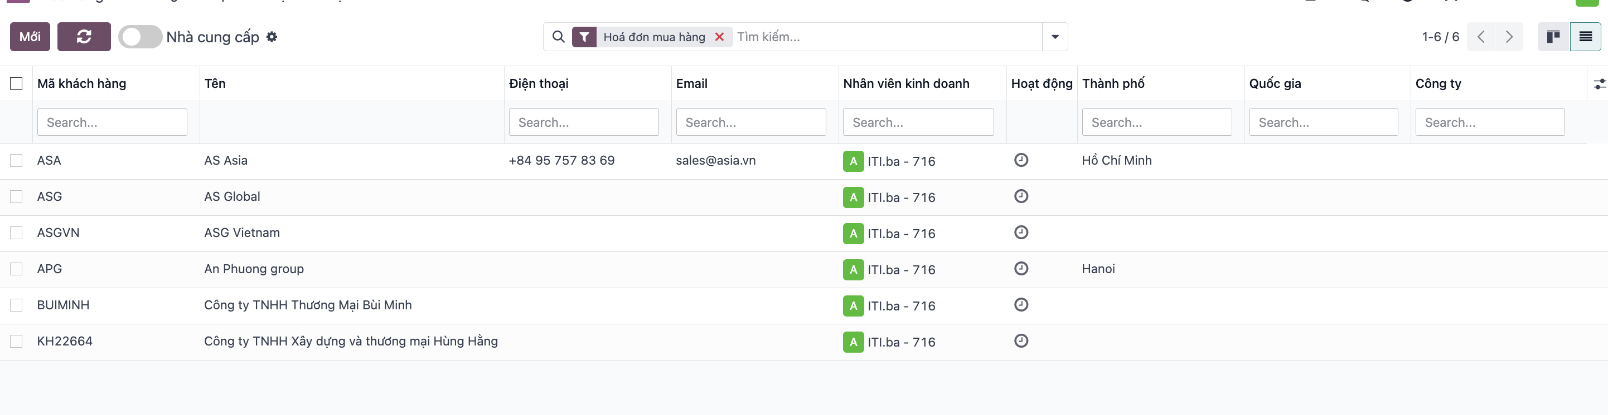Click activity clock for KH22664 row
1608x415 pixels.
click(1021, 341)
